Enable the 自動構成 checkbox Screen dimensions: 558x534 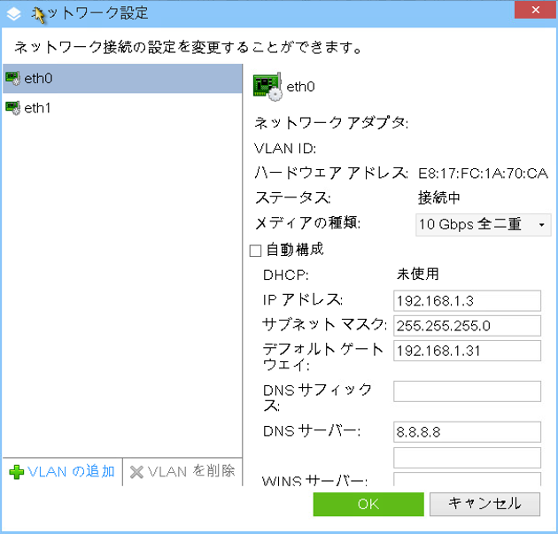pyautogui.click(x=255, y=251)
